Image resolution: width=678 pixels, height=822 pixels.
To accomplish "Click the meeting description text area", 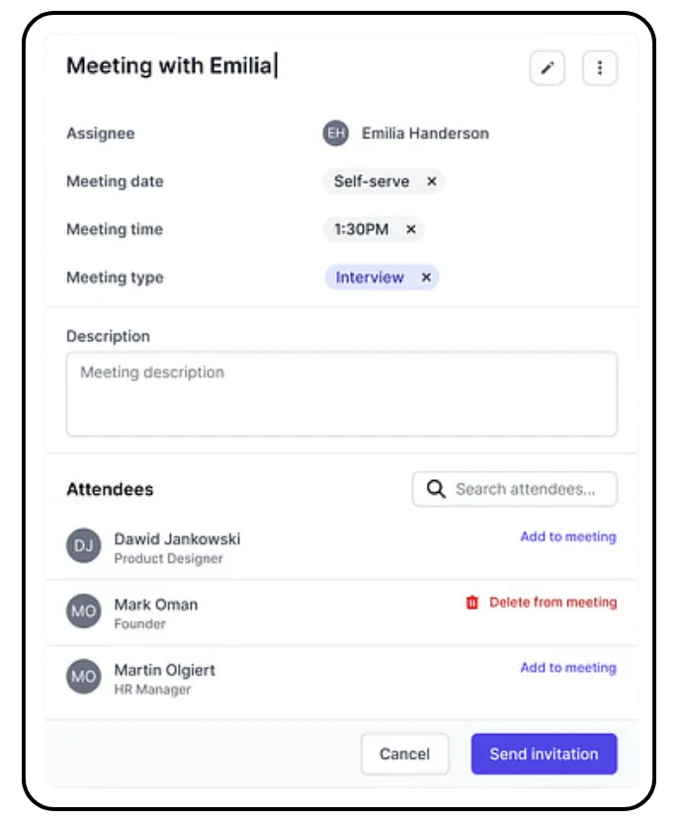I will (x=341, y=392).
